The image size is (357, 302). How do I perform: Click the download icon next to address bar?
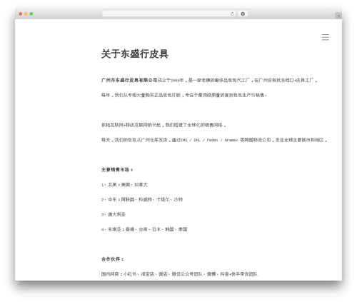click(x=243, y=14)
